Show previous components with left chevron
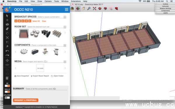The height and width of the screenshot is (109, 175). [16, 52]
